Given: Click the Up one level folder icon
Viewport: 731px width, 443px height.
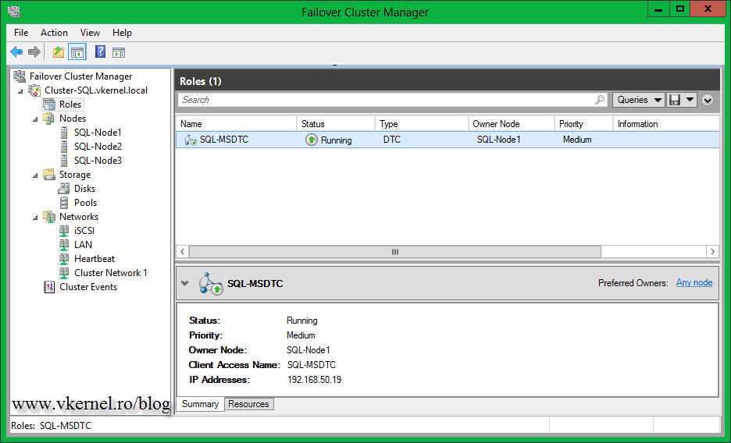Looking at the screenshot, I should [59, 51].
